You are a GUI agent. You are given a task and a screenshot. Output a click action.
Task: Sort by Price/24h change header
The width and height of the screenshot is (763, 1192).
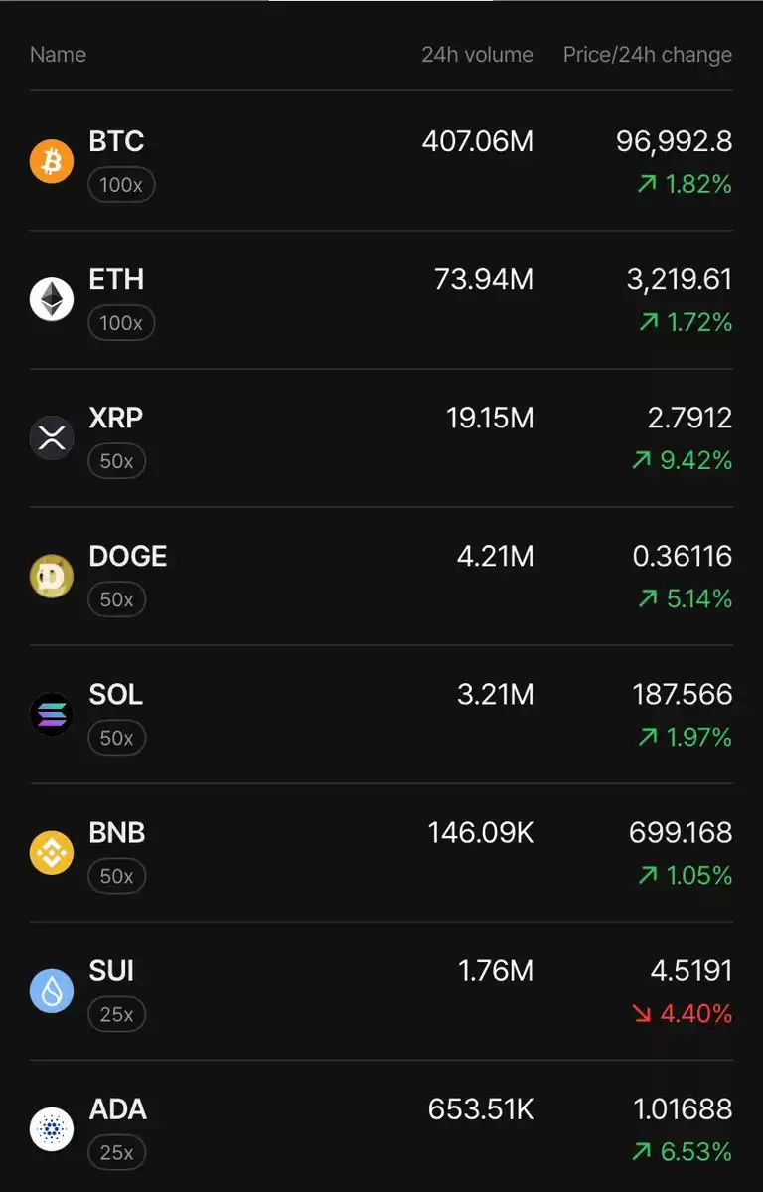coord(648,55)
